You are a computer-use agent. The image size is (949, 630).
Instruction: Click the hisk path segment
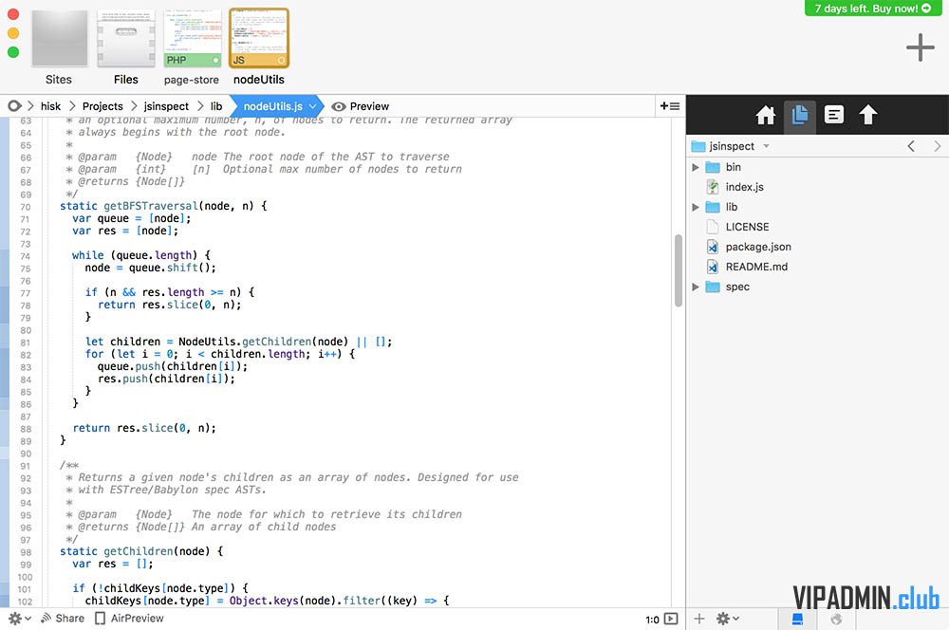(51, 106)
